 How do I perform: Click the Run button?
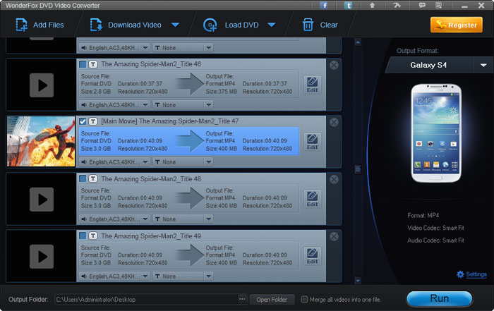(x=439, y=298)
